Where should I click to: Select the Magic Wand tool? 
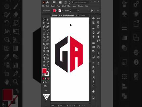(44, 23)
